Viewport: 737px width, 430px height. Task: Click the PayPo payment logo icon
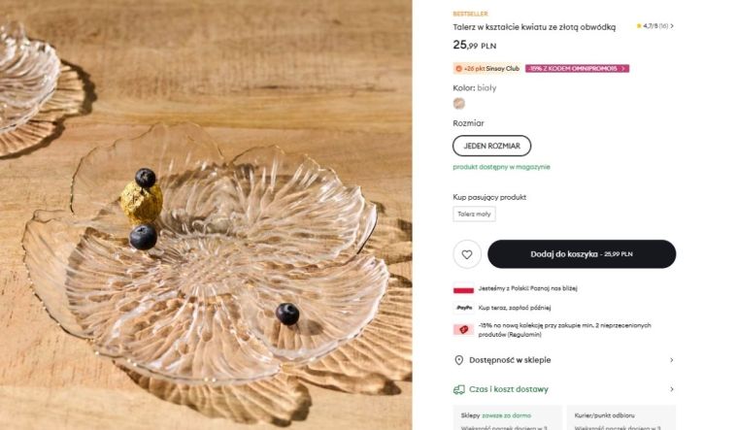tap(464, 308)
